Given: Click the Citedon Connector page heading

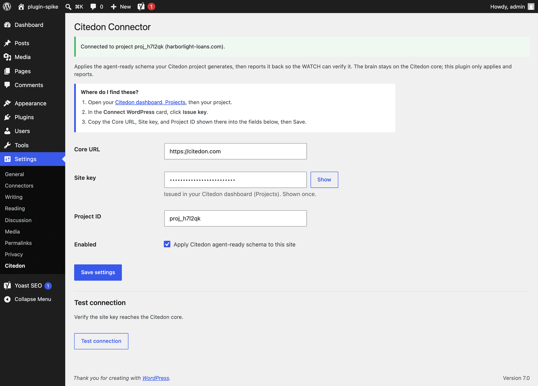Looking at the screenshot, I should point(112,27).
